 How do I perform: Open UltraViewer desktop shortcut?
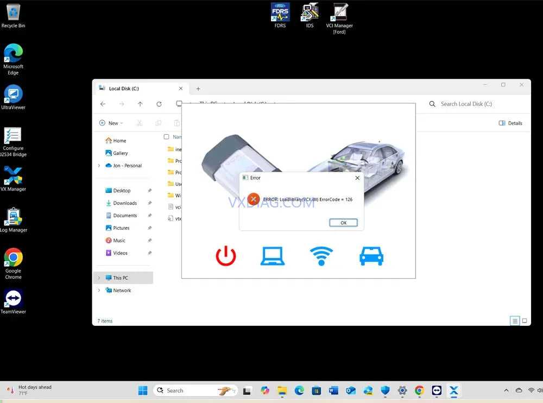13,97
